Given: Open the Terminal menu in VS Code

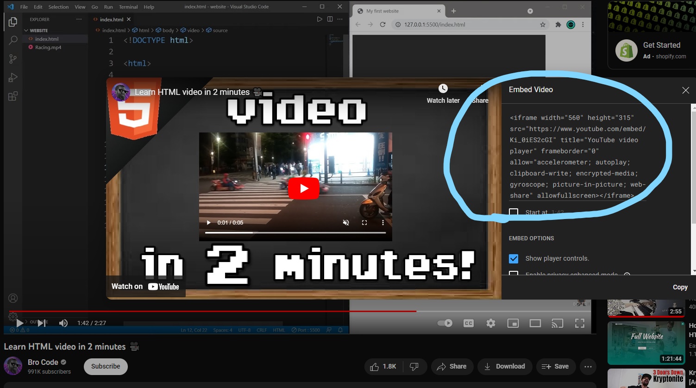Looking at the screenshot, I should pos(128,7).
